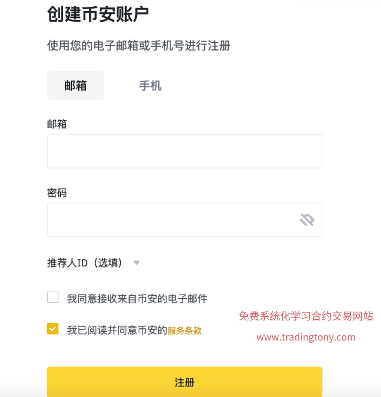Click the www.tradingtony.com watermark URL

(306, 337)
